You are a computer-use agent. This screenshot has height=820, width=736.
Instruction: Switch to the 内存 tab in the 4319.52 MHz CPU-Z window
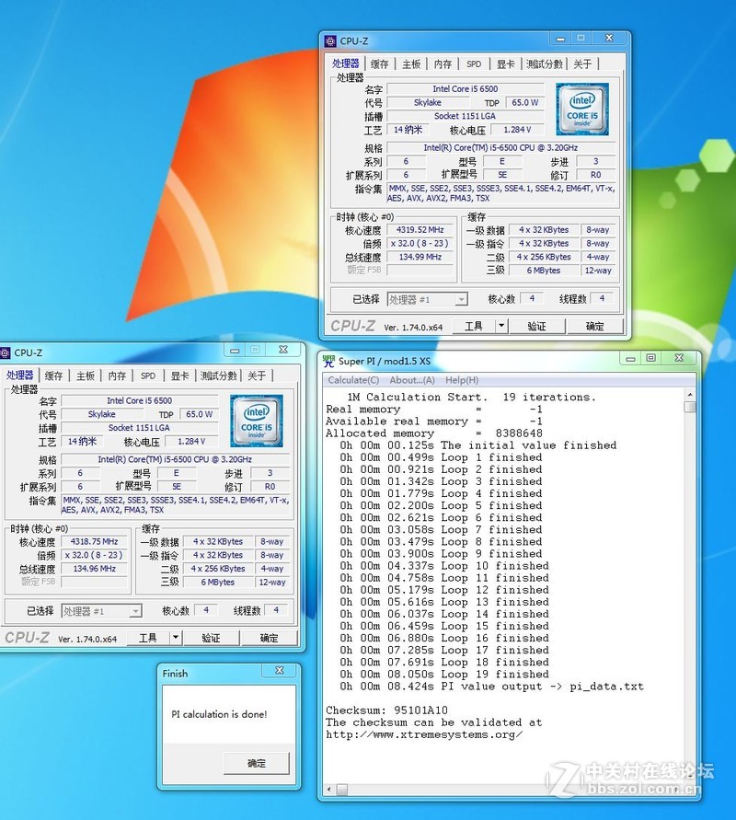(443, 64)
